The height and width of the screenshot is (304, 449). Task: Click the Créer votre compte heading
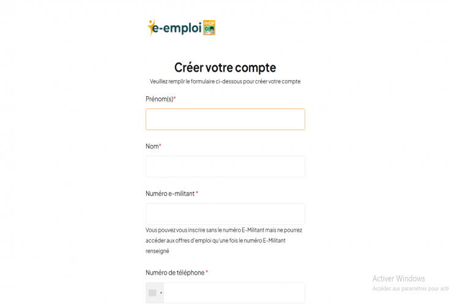point(225,67)
